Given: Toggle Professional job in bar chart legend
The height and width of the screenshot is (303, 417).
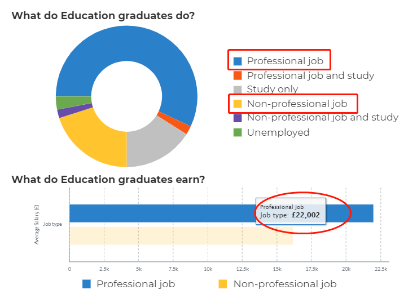Looking at the screenshot, I should 135,284.
